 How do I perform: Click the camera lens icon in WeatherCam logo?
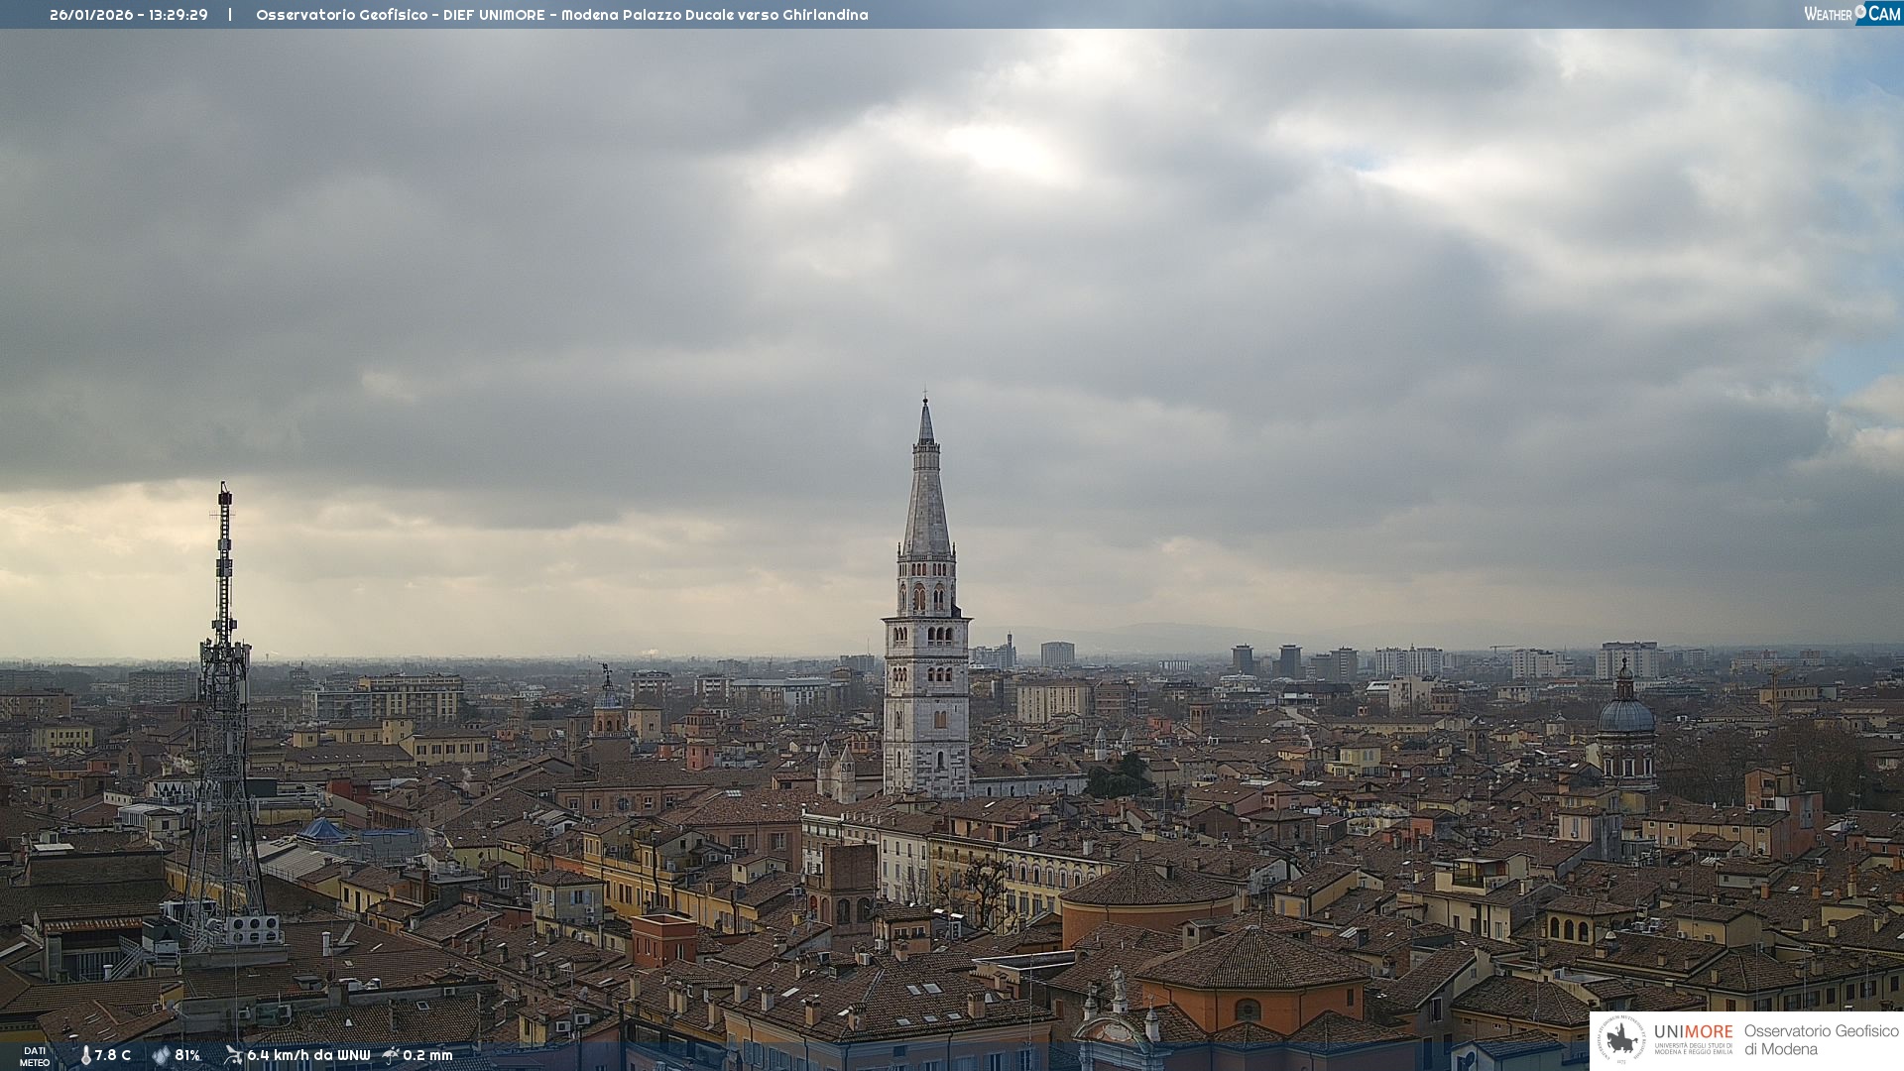(x=1860, y=11)
